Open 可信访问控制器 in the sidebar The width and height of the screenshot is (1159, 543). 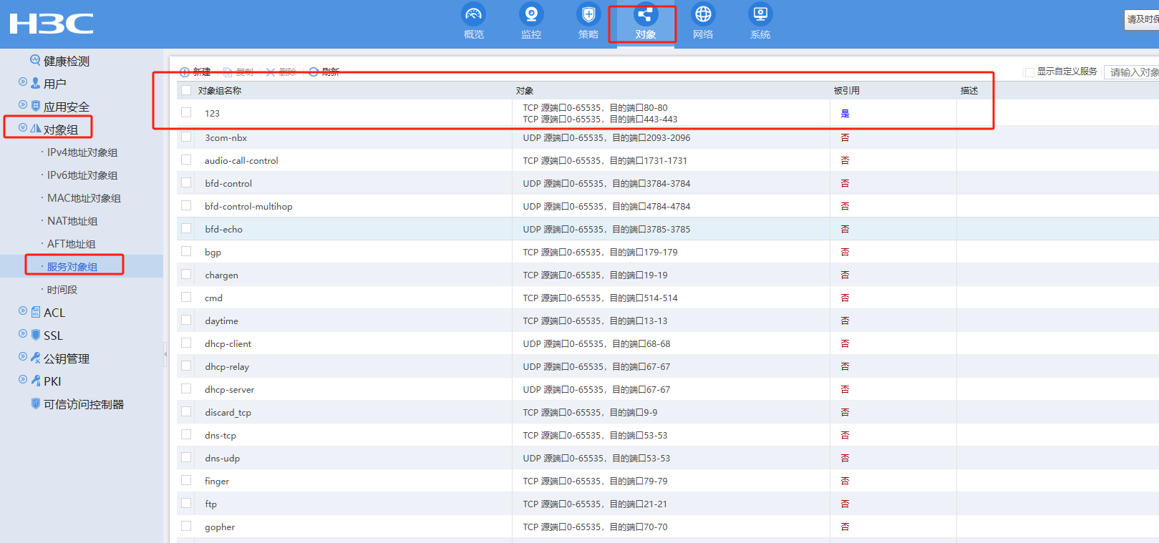[x=84, y=405]
